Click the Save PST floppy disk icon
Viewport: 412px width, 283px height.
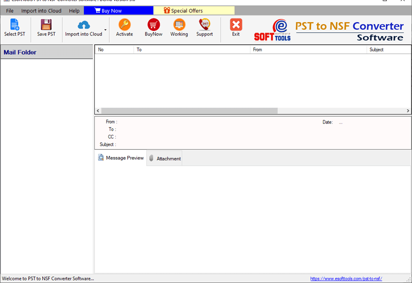click(x=46, y=24)
